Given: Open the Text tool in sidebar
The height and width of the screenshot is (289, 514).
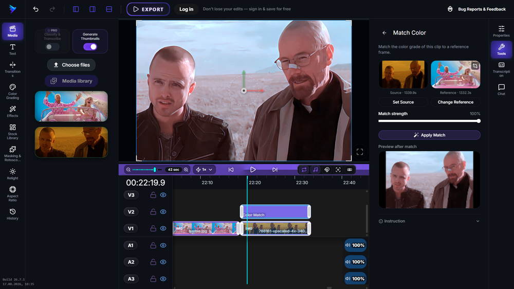Looking at the screenshot, I should click(x=12, y=49).
